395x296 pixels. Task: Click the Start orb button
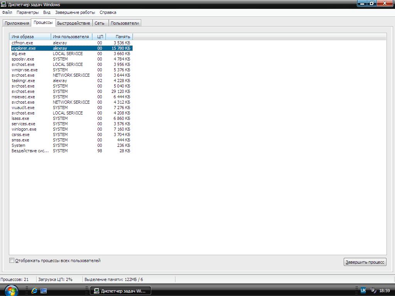[11, 291]
